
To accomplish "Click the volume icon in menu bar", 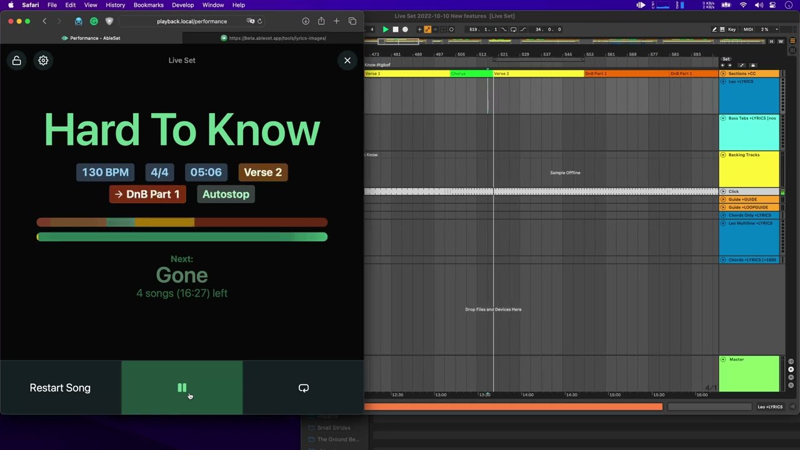I will (759, 5).
